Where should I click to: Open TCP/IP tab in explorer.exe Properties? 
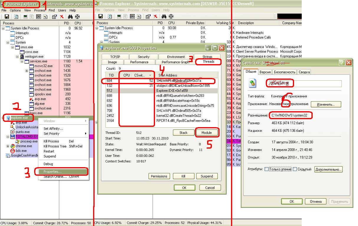click(x=115, y=56)
